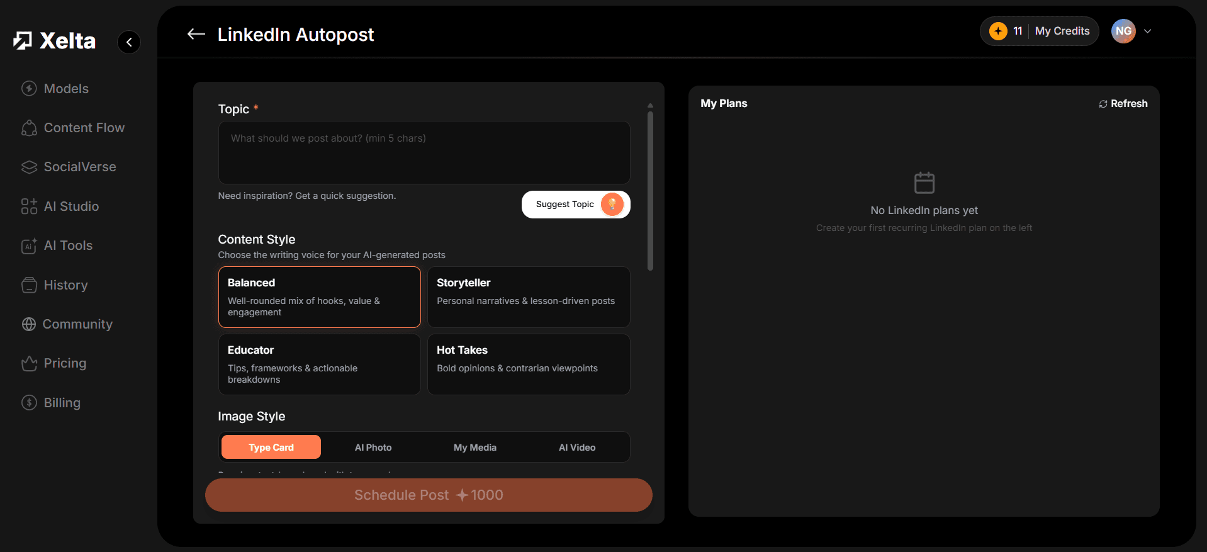Click the My Plans heading
The image size is (1207, 552).
724,103
